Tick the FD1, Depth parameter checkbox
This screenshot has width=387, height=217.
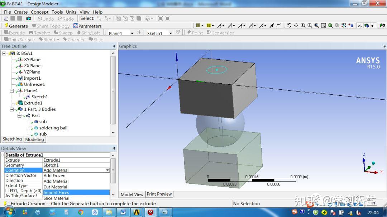point(7,191)
